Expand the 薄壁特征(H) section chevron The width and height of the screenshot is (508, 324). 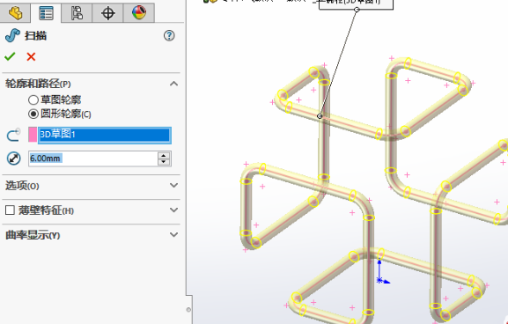point(174,210)
